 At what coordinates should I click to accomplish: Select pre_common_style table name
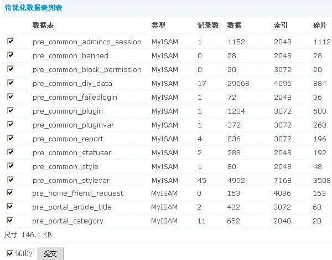point(65,167)
